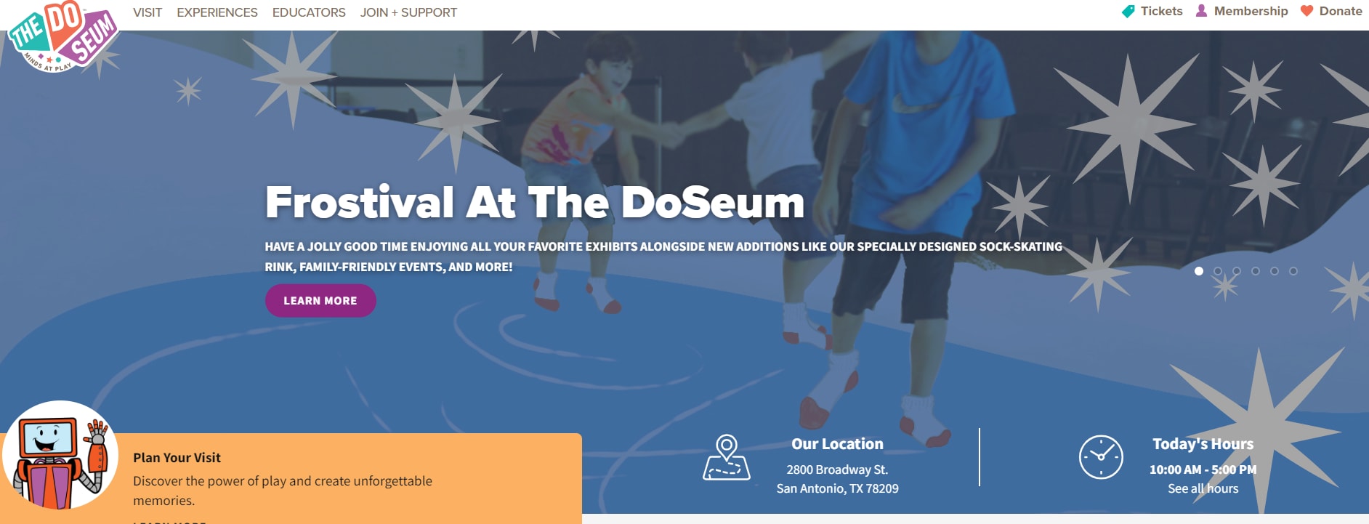Open the Plan Your Visit card
1369x524 pixels.
pos(291,478)
